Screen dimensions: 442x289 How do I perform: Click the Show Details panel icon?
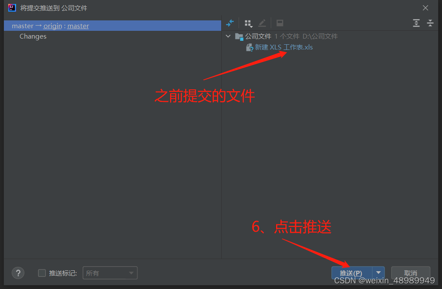point(279,23)
